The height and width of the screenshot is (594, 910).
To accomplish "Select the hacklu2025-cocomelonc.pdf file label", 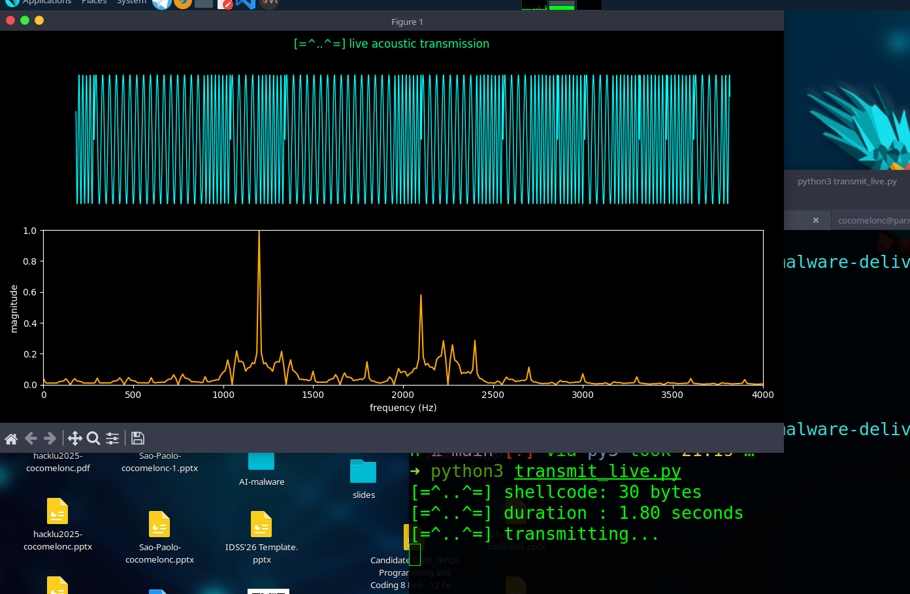I will 58,462.
